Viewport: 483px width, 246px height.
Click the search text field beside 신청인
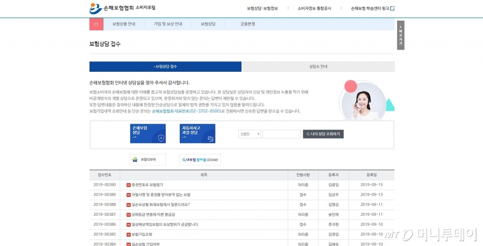coord(281,134)
